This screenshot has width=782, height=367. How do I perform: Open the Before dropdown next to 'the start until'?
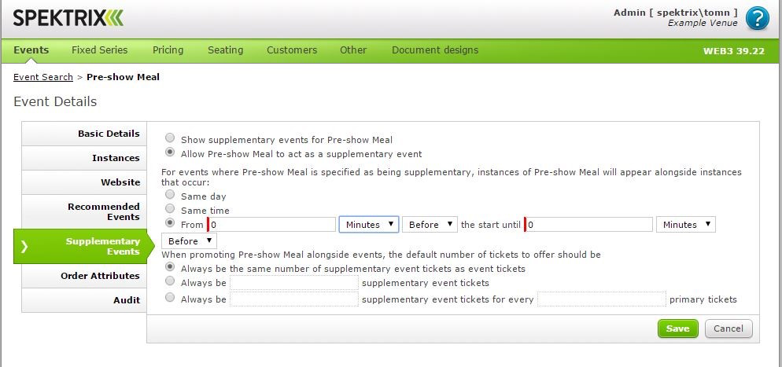pyautogui.click(x=430, y=225)
